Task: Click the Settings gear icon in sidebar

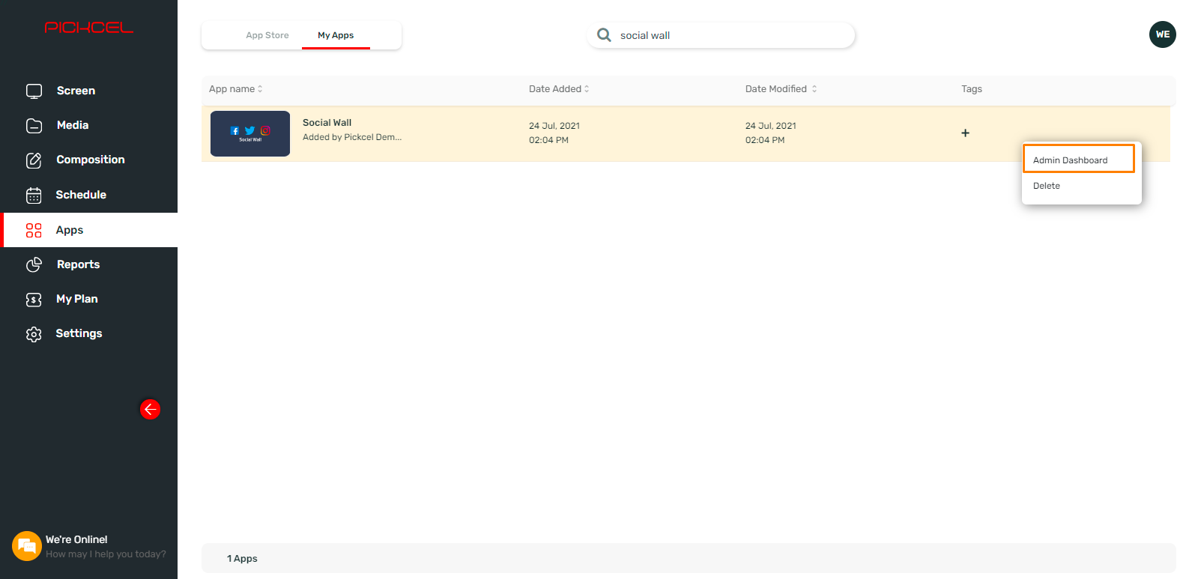Action: [x=34, y=334]
